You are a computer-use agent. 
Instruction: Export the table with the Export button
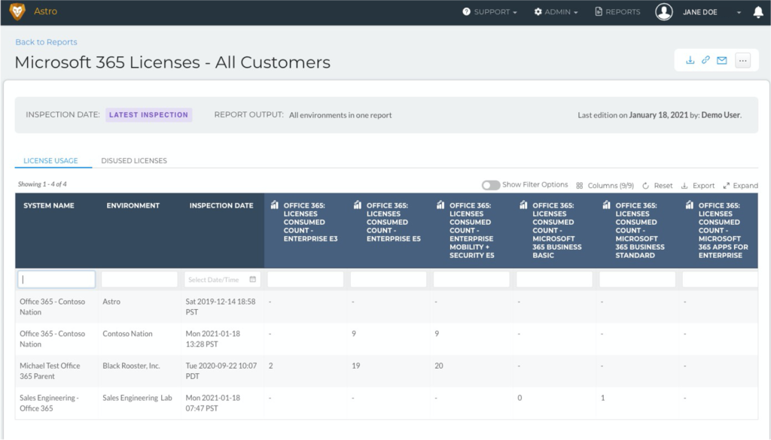coord(698,186)
